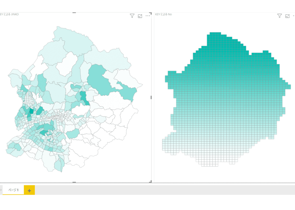Open filter icon on JINKO map visual
The height and width of the screenshot is (210, 295).
click(132, 16)
